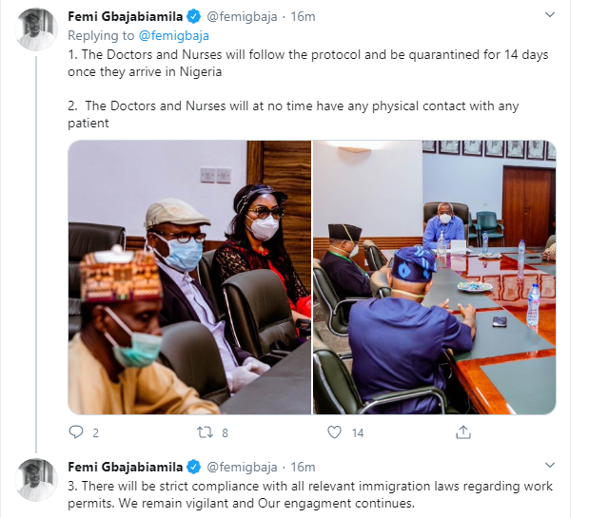This screenshot has height=518, width=589.
Task: View the right photo of the conference table
Action: (434, 278)
